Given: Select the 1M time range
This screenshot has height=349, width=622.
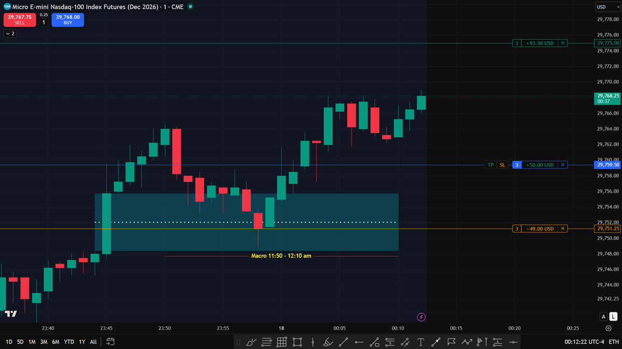Looking at the screenshot, I should [x=32, y=342].
